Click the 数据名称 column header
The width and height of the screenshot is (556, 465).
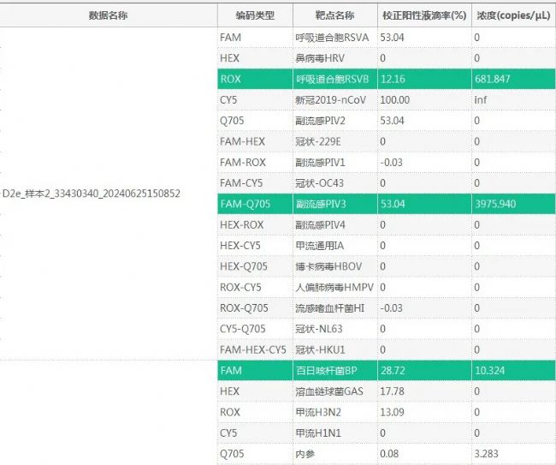click(108, 15)
